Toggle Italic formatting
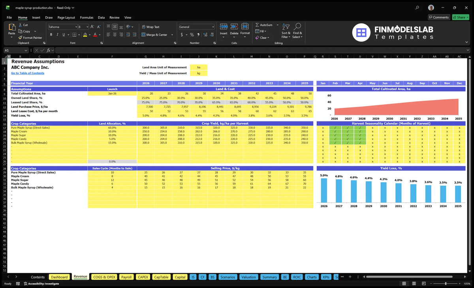The image size is (474, 288). point(57,35)
